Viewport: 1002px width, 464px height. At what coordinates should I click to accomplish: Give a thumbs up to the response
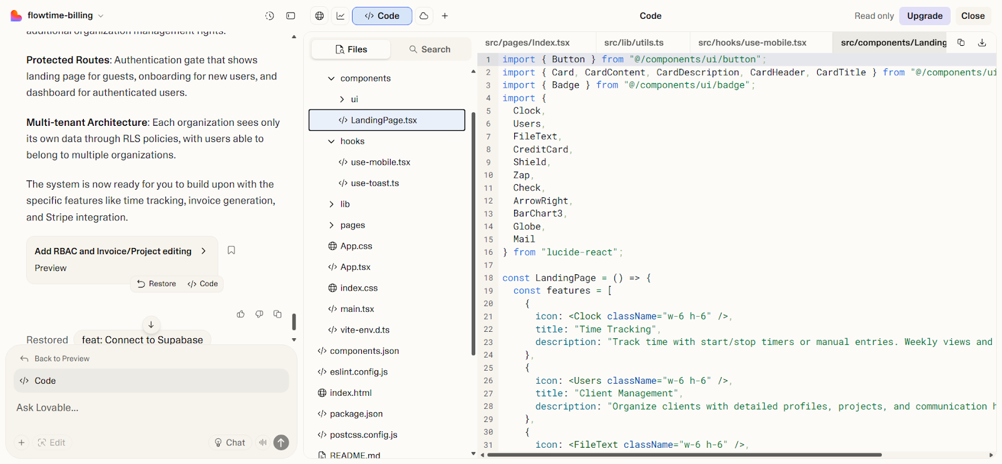[240, 314]
